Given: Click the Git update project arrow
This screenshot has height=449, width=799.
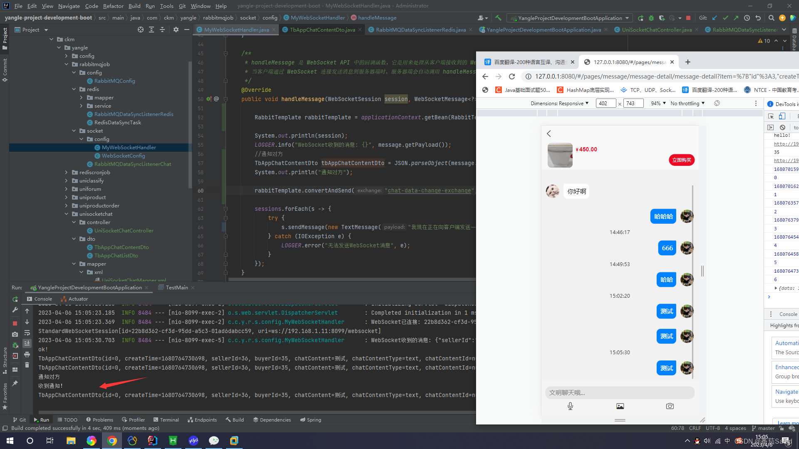Looking at the screenshot, I should point(715,18).
